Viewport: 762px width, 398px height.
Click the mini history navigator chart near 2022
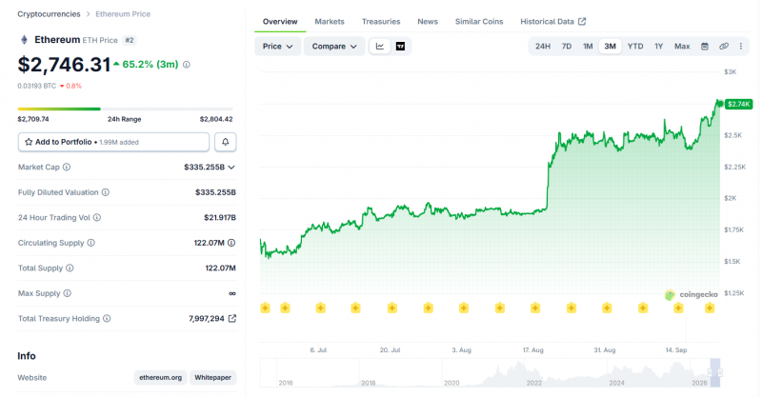coord(534,373)
